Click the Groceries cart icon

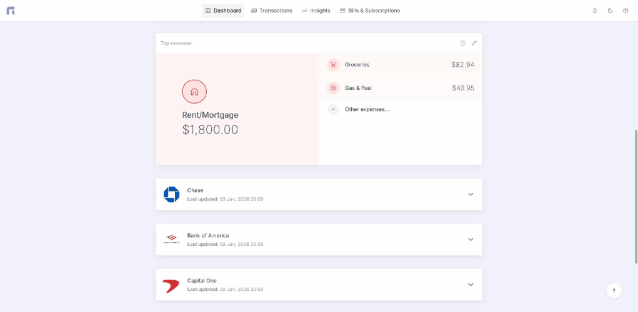pyautogui.click(x=333, y=64)
